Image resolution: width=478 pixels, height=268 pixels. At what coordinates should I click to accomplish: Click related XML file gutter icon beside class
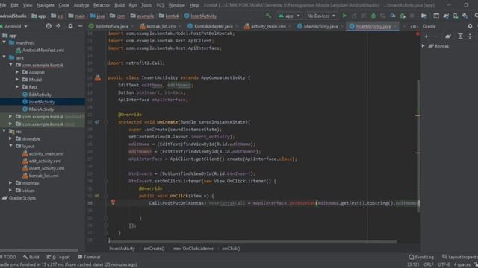[x=98, y=77]
